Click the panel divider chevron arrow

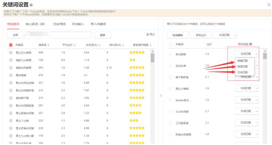coord(161,95)
